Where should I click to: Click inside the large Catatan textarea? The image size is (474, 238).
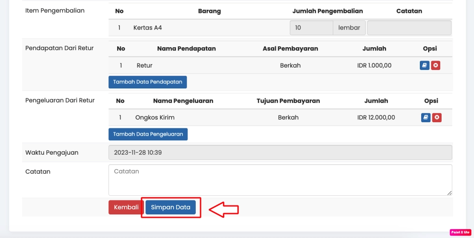coord(280,180)
